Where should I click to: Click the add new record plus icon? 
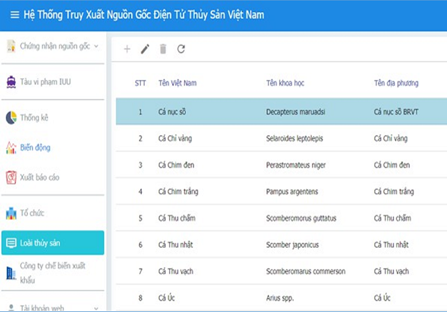127,49
